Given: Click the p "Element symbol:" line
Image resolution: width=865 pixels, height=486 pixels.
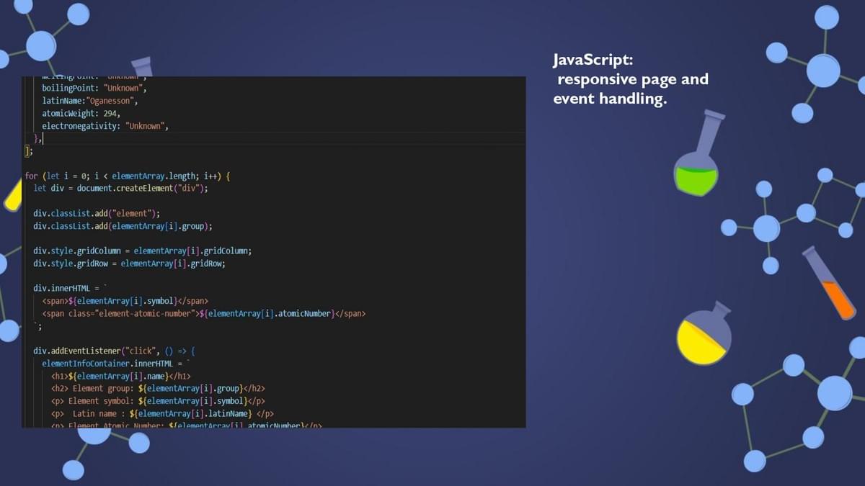Looking at the screenshot, I should [x=158, y=401].
